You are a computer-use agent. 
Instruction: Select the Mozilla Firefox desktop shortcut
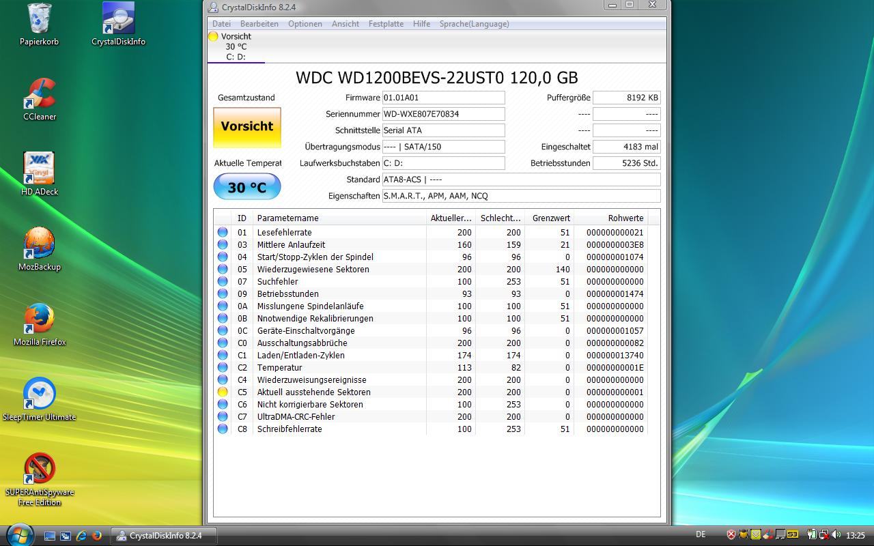click(x=40, y=325)
